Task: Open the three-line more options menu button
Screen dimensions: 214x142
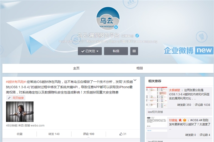Action: coord(134,51)
